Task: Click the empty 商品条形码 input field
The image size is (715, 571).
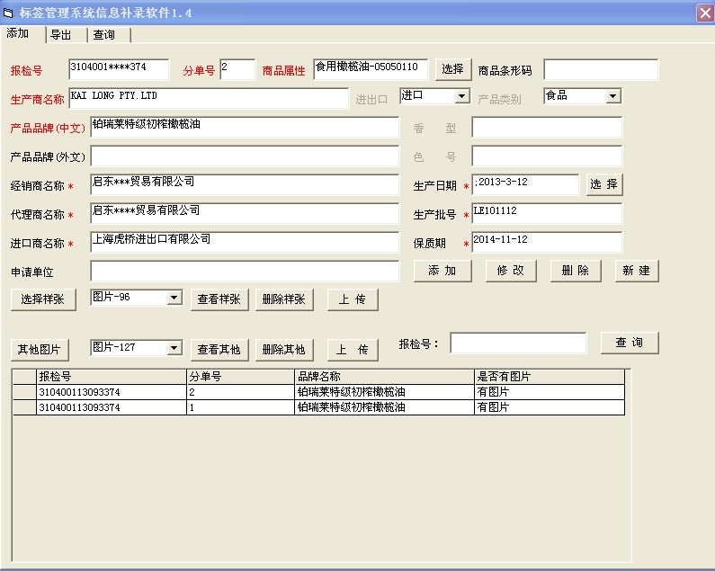Action: pyautogui.click(x=601, y=69)
